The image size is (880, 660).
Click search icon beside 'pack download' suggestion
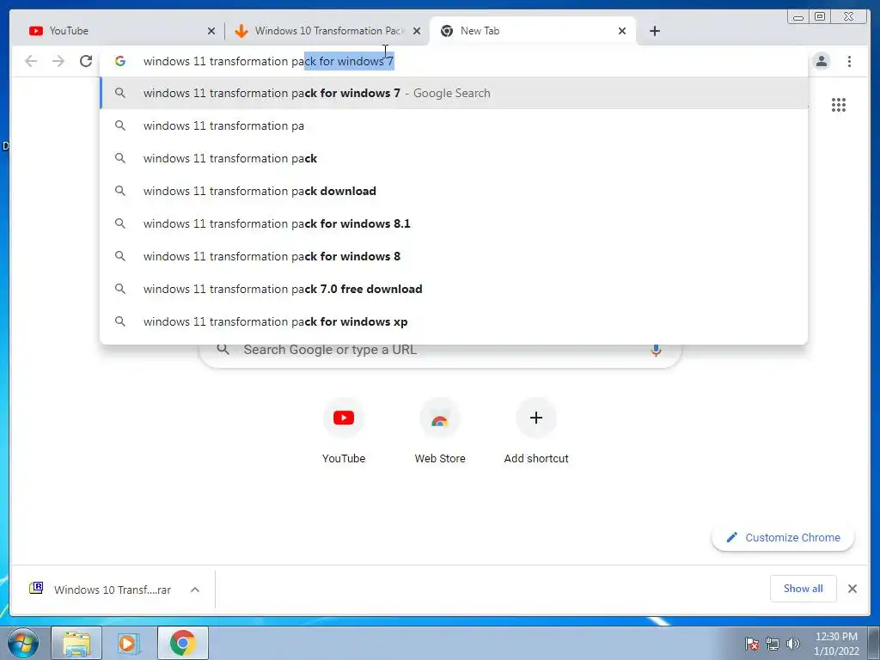tap(120, 191)
